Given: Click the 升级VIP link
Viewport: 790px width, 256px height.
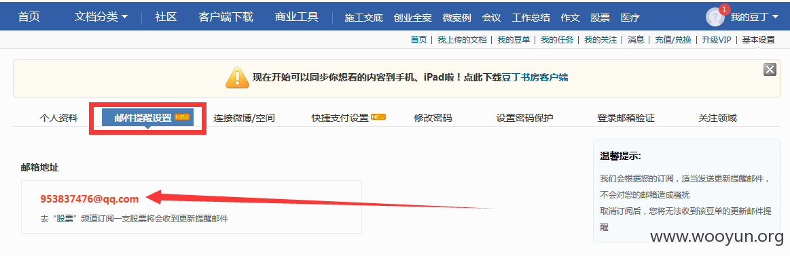Looking at the screenshot, I should [x=717, y=40].
